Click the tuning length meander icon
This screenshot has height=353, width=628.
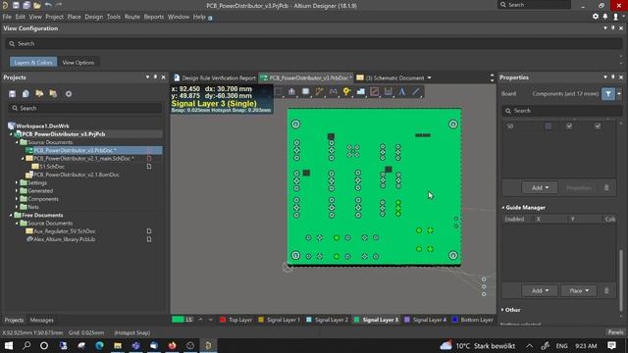click(333, 91)
